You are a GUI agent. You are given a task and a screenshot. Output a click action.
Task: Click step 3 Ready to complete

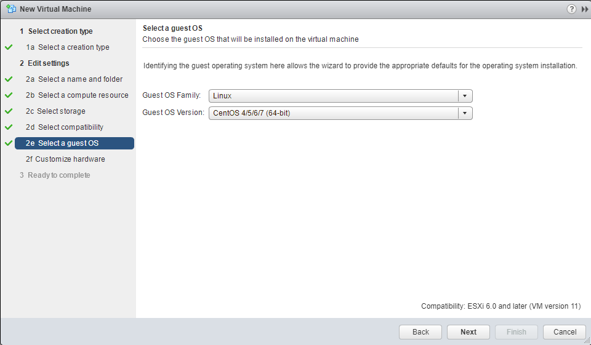click(x=55, y=175)
